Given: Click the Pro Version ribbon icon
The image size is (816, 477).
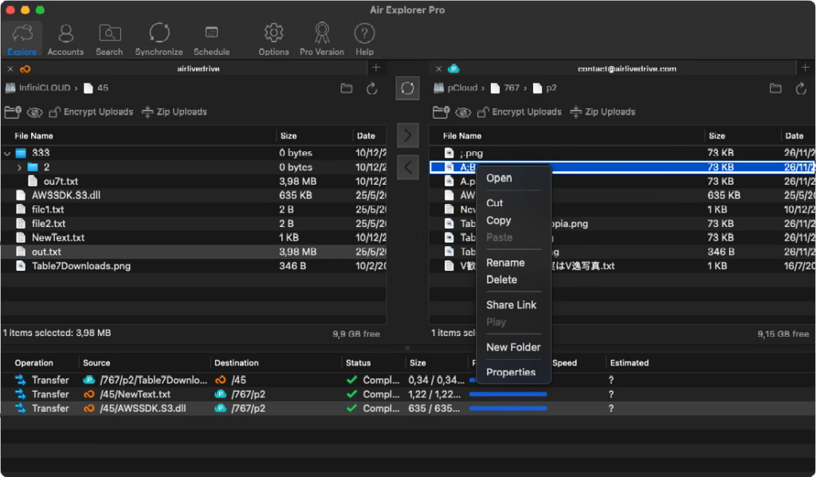Looking at the screenshot, I should (321, 37).
